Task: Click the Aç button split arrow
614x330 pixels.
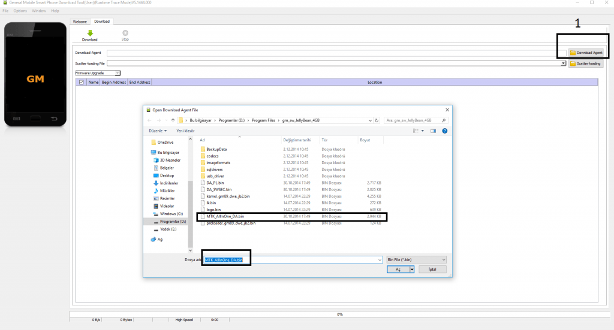Action: (412, 270)
